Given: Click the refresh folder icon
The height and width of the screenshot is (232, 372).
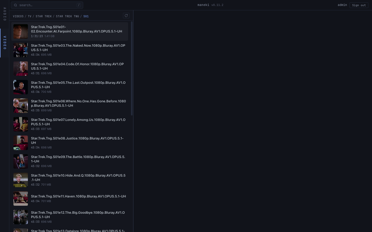Looking at the screenshot, I should 126,16.
